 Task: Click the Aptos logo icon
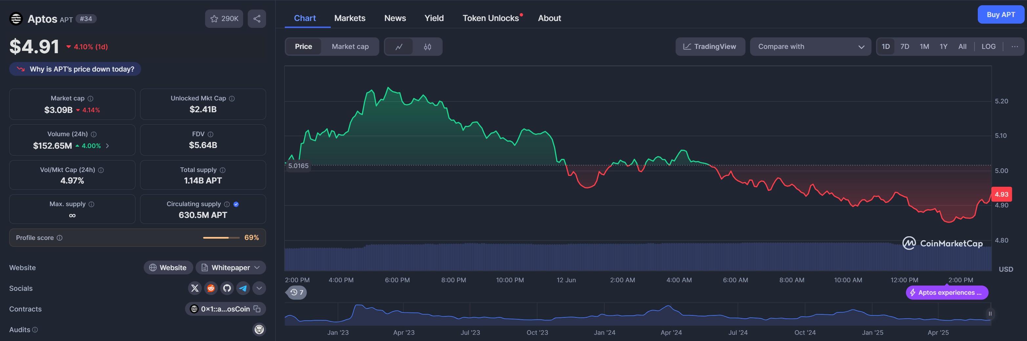16,19
